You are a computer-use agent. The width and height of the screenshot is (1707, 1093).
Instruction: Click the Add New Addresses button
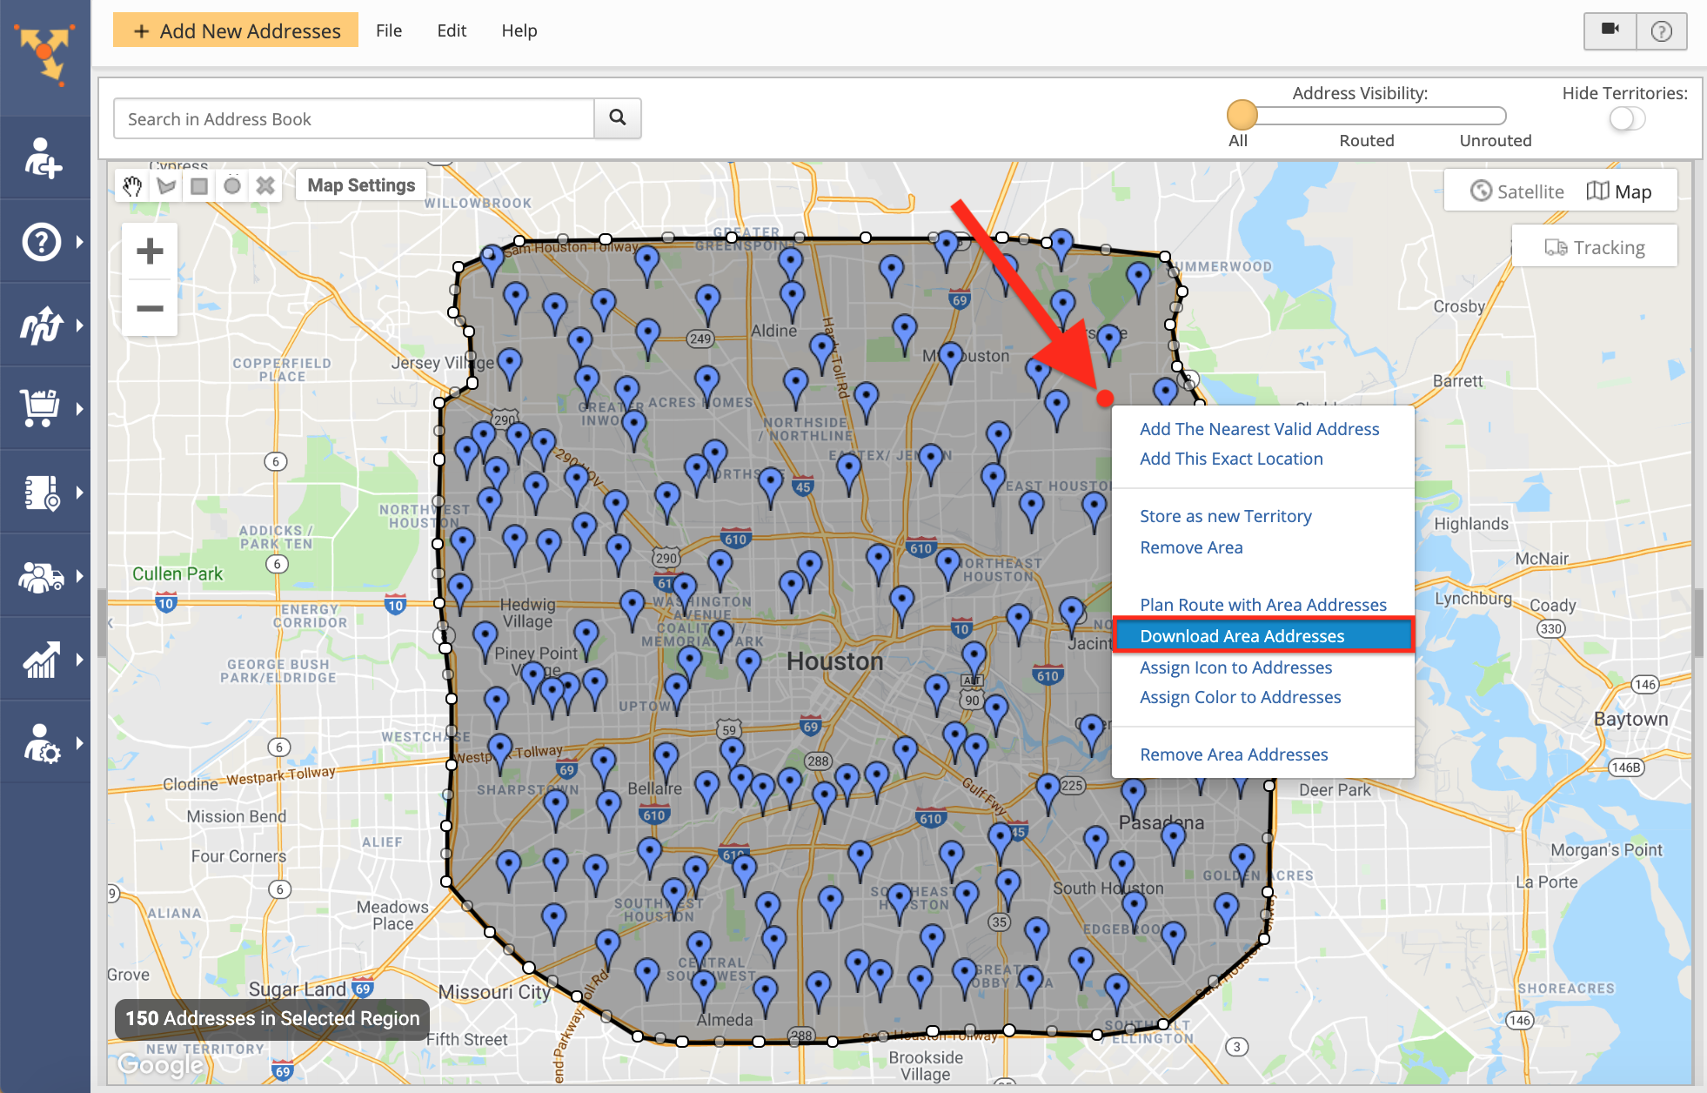[x=235, y=30]
